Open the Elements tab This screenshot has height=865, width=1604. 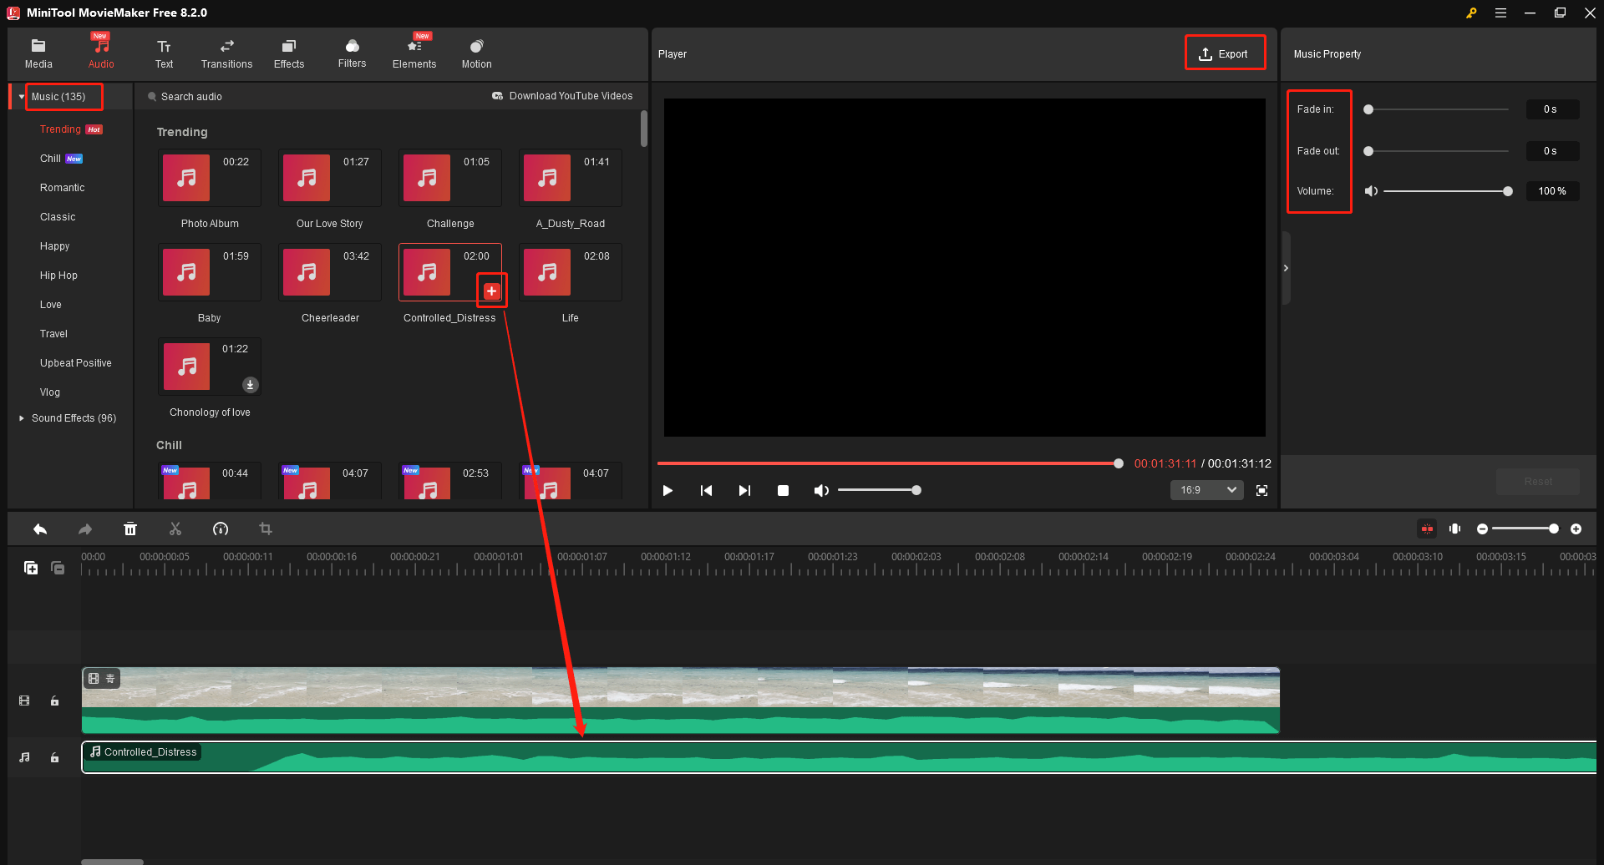click(x=414, y=53)
